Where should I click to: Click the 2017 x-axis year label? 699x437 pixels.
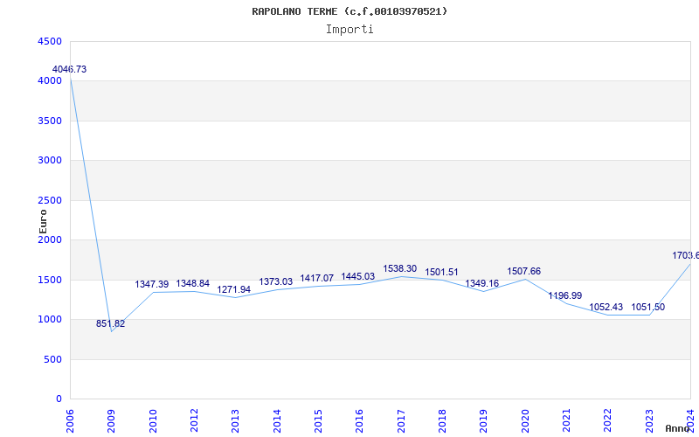401,420
